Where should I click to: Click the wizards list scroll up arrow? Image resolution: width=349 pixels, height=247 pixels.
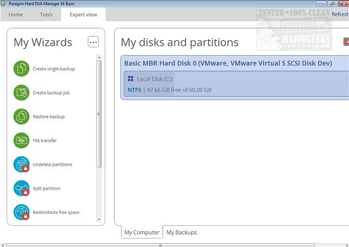[99, 57]
